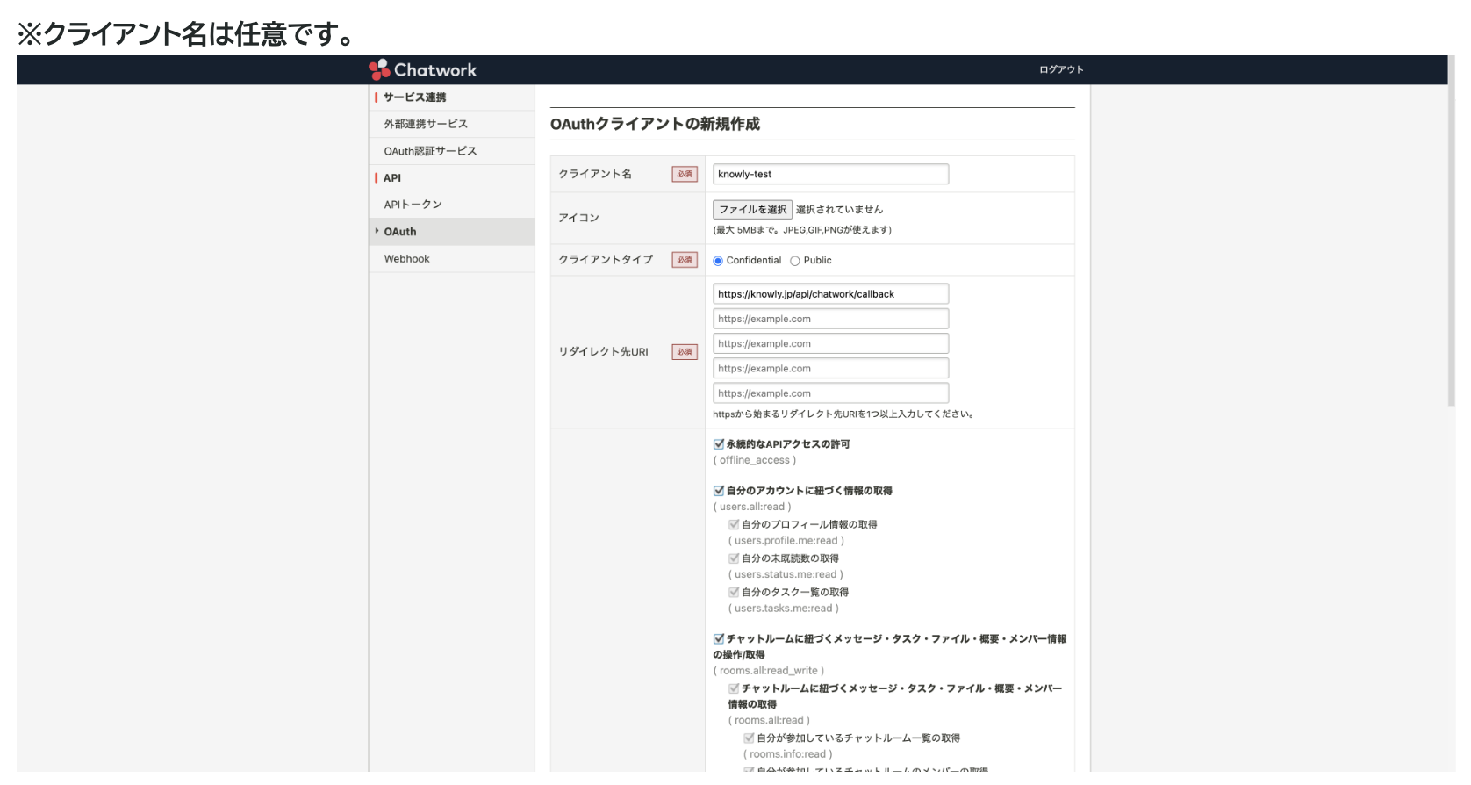Click the second redirect URI field
This screenshot has height=785, width=1471.
point(830,319)
